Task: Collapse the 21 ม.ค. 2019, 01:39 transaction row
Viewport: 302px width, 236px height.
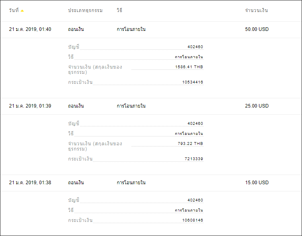Action: click(x=151, y=106)
